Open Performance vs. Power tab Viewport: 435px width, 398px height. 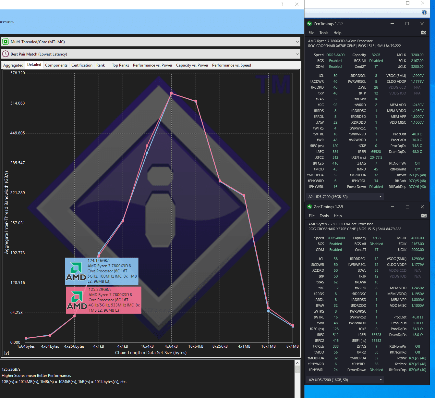click(152, 65)
